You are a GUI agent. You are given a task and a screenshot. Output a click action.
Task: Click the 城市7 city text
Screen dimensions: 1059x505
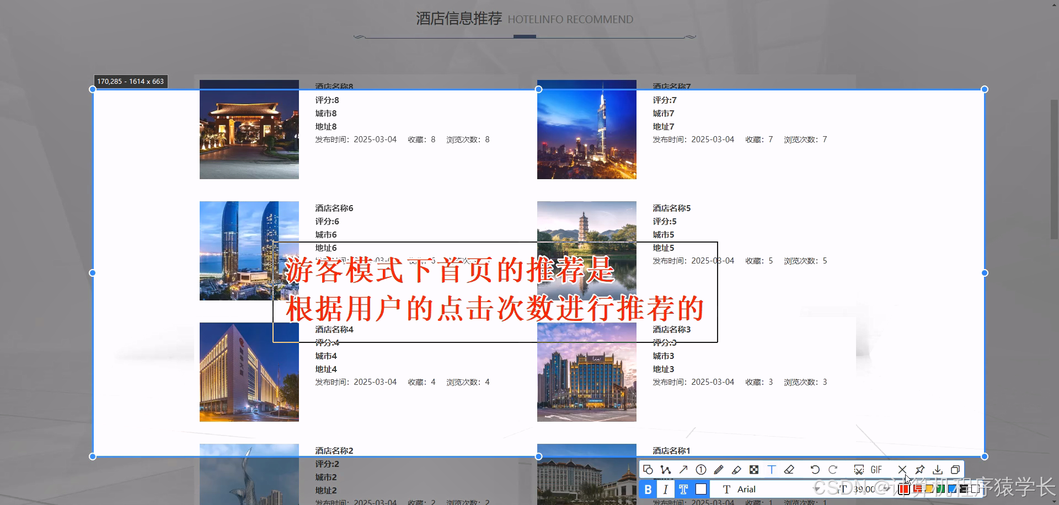pyautogui.click(x=664, y=114)
